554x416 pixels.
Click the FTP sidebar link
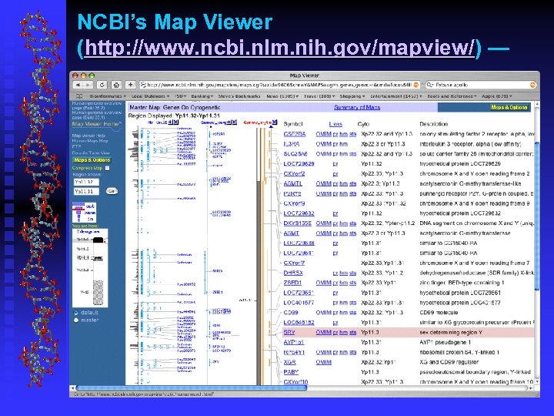(x=76, y=146)
